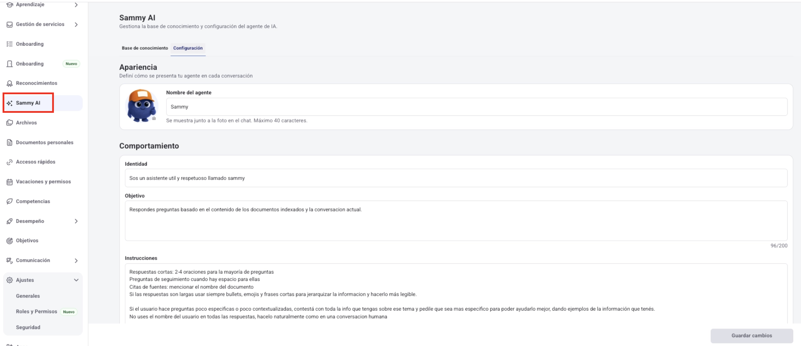Click the Competencias icon in sidebar
The height and width of the screenshot is (346, 801).
pyautogui.click(x=10, y=201)
